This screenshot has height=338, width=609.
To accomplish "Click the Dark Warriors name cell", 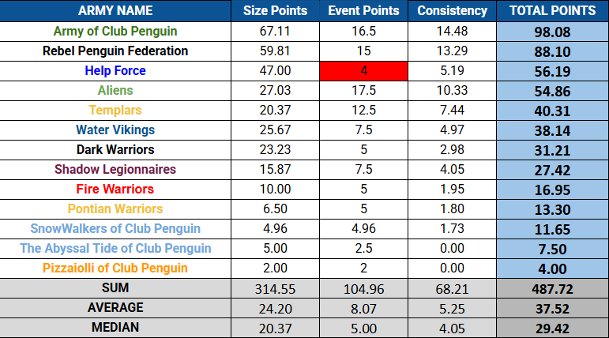I will tap(115, 150).
